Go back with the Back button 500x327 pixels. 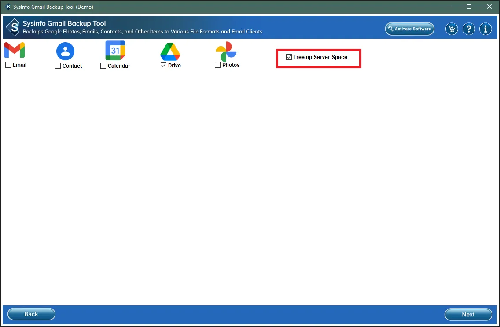coord(31,314)
